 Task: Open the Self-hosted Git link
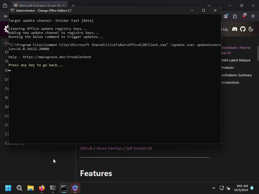tap(139, 148)
